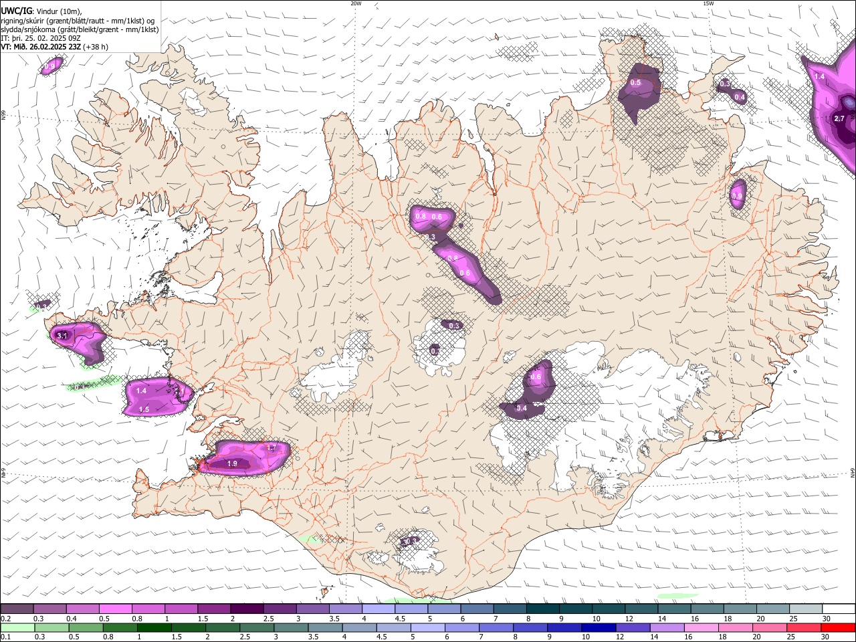Select the '15W' longitude label at the top
Image resolution: width=856 pixels, height=642 pixels.
(x=708, y=3)
